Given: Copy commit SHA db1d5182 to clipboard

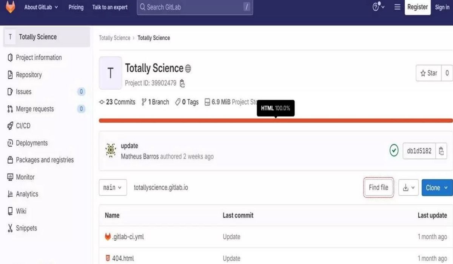Looking at the screenshot, I should coord(441,151).
